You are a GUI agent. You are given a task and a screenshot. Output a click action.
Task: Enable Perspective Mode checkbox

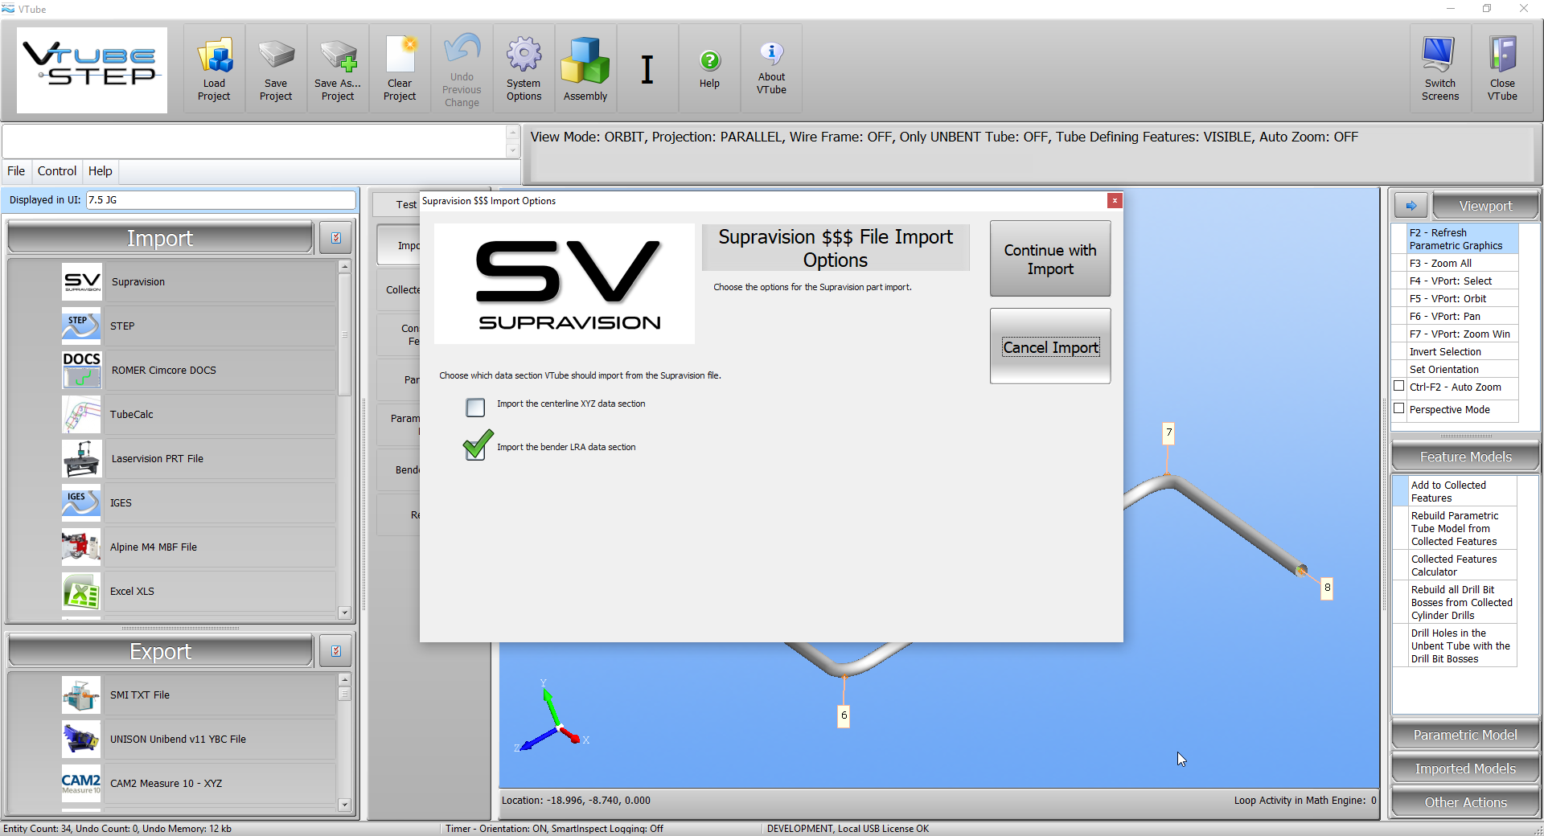(x=1399, y=409)
